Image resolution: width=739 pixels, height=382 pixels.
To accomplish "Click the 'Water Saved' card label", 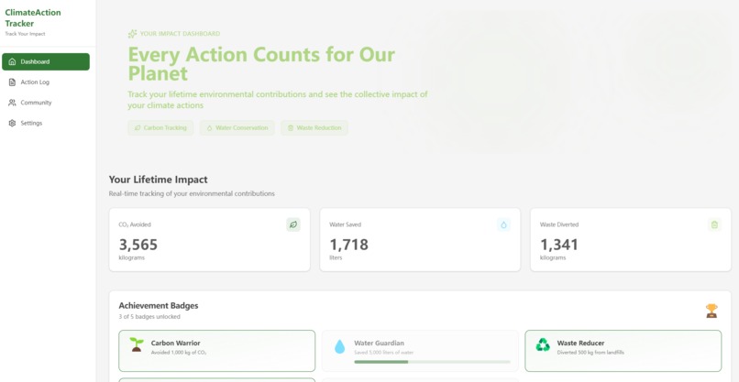I will click(x=345, y=224).
